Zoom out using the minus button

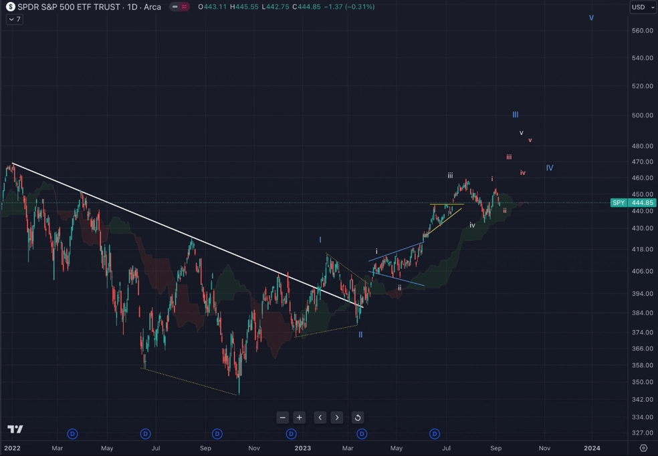click(x=282, y=417)
